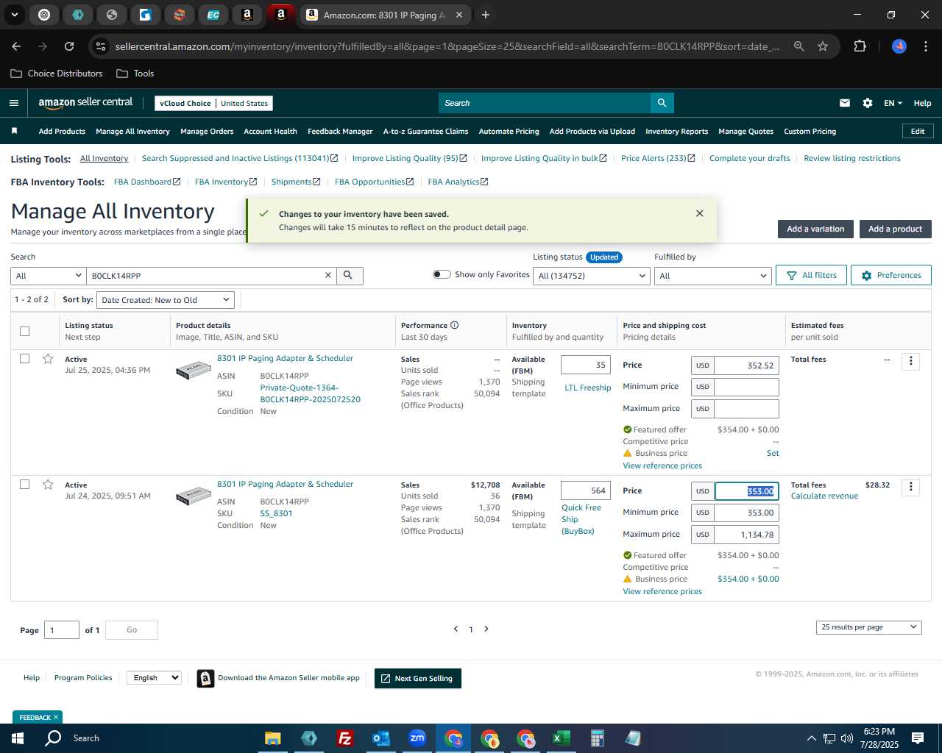Click Calculate revenue link

[824, 496]
